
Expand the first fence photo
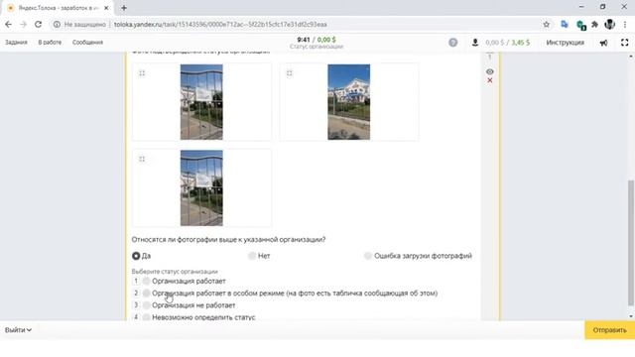pyautogui.click(x=142, y=73)
